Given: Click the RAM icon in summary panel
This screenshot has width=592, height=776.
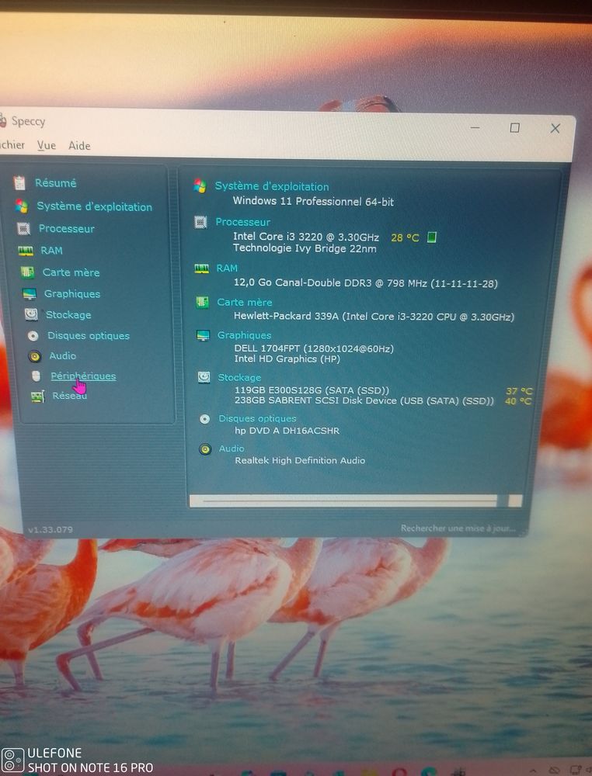Looking at the screenshot, I should pos(201,268).
